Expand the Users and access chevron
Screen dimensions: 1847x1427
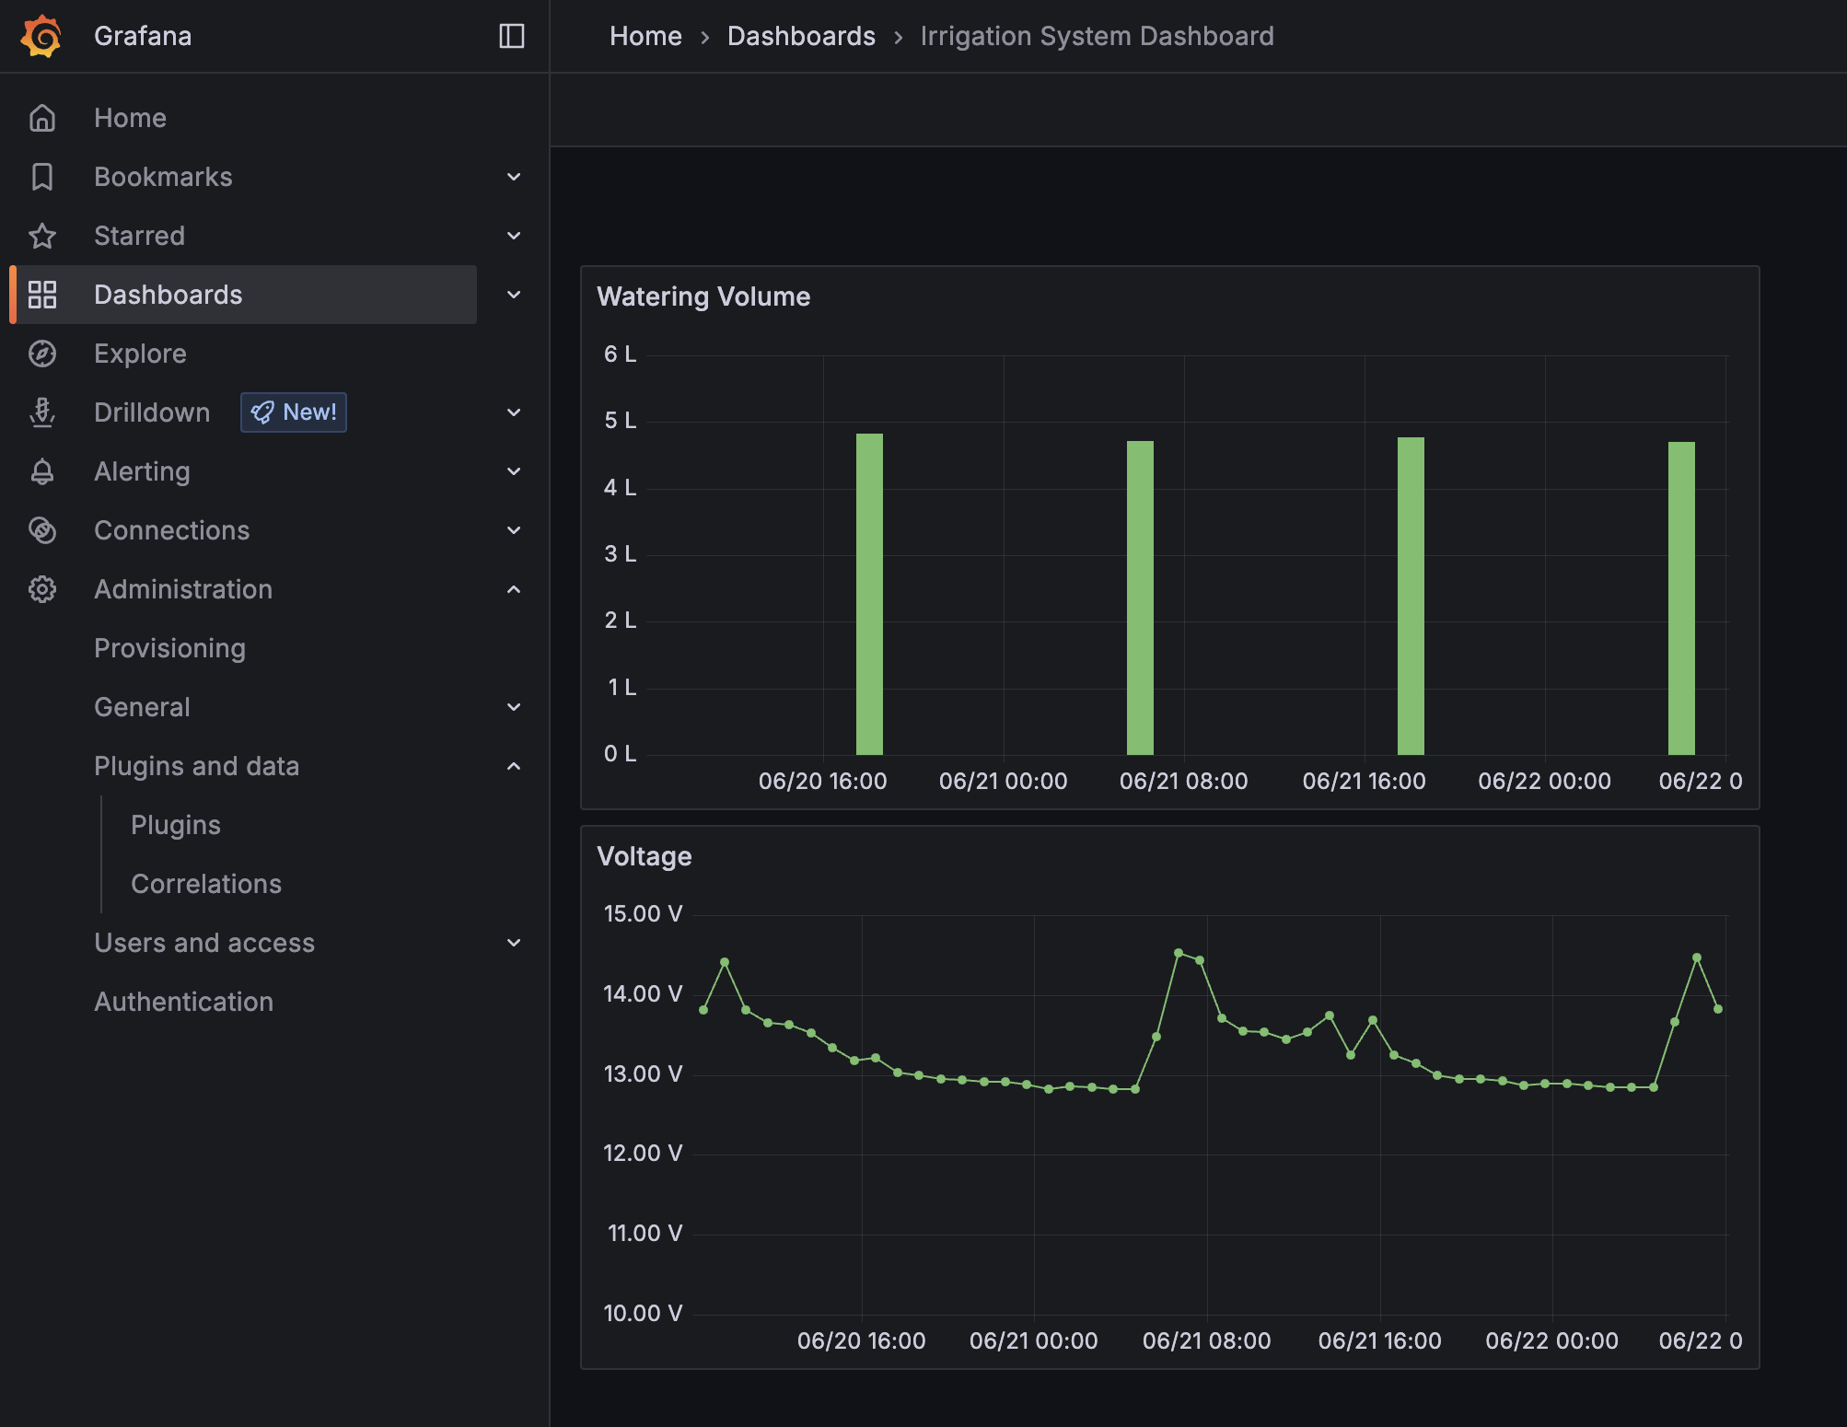(514, 943)
